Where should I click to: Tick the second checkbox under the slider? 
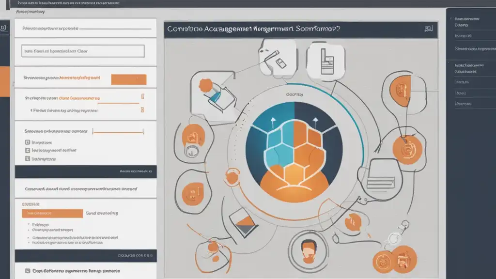(x=28, y=150)
